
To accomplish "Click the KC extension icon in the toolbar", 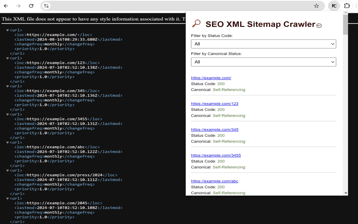I will 334,6.
